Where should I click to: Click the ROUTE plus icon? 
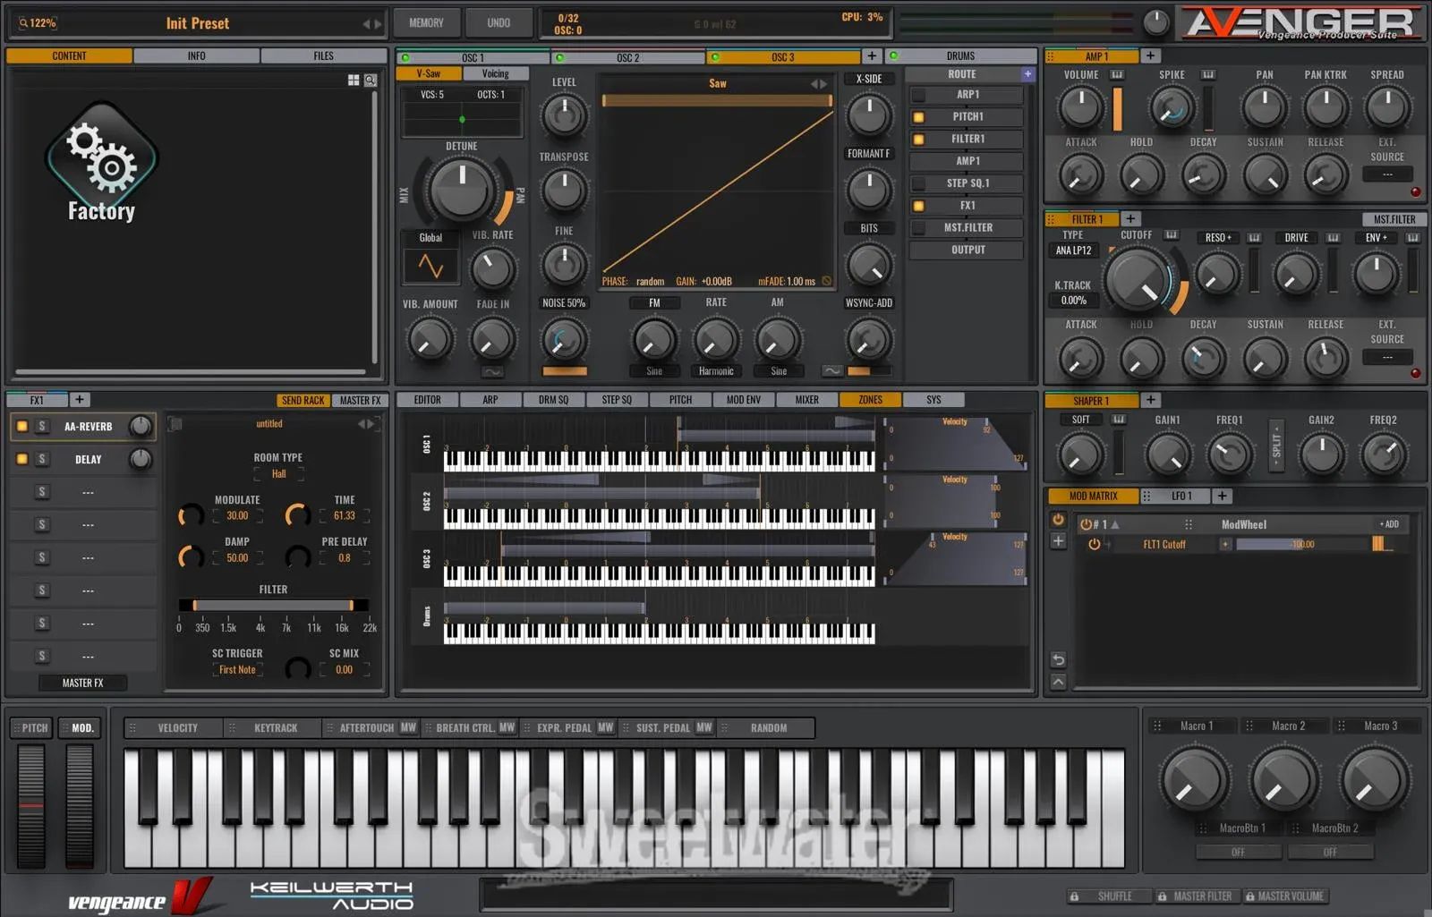click(x=1027, y=74)
